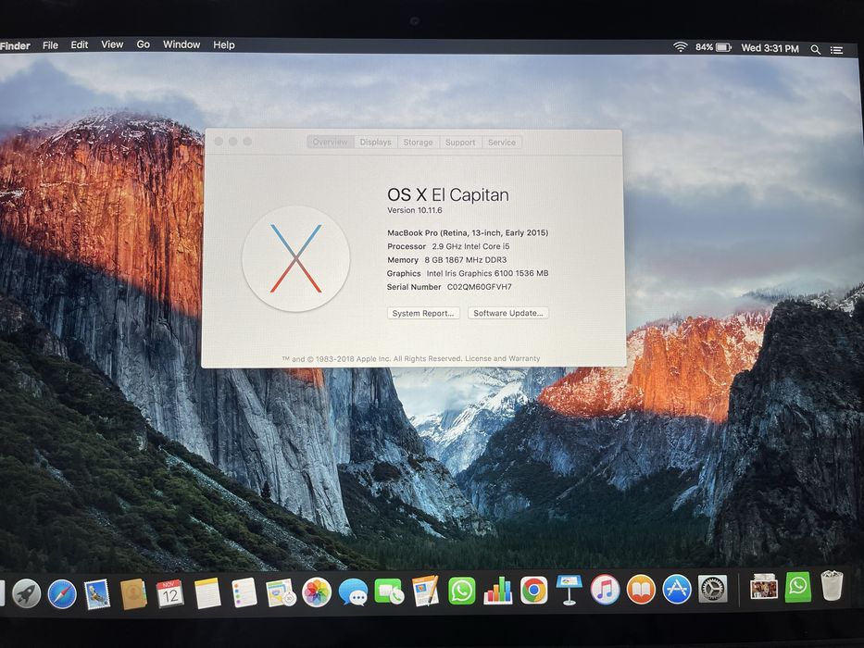The image size is (864, 648).
Task: Open the Edit menu
Action: point(80,44)
